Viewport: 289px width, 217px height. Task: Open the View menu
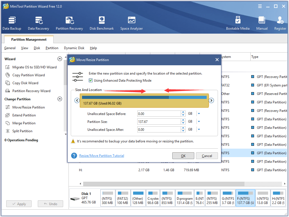tap(25, 48)
